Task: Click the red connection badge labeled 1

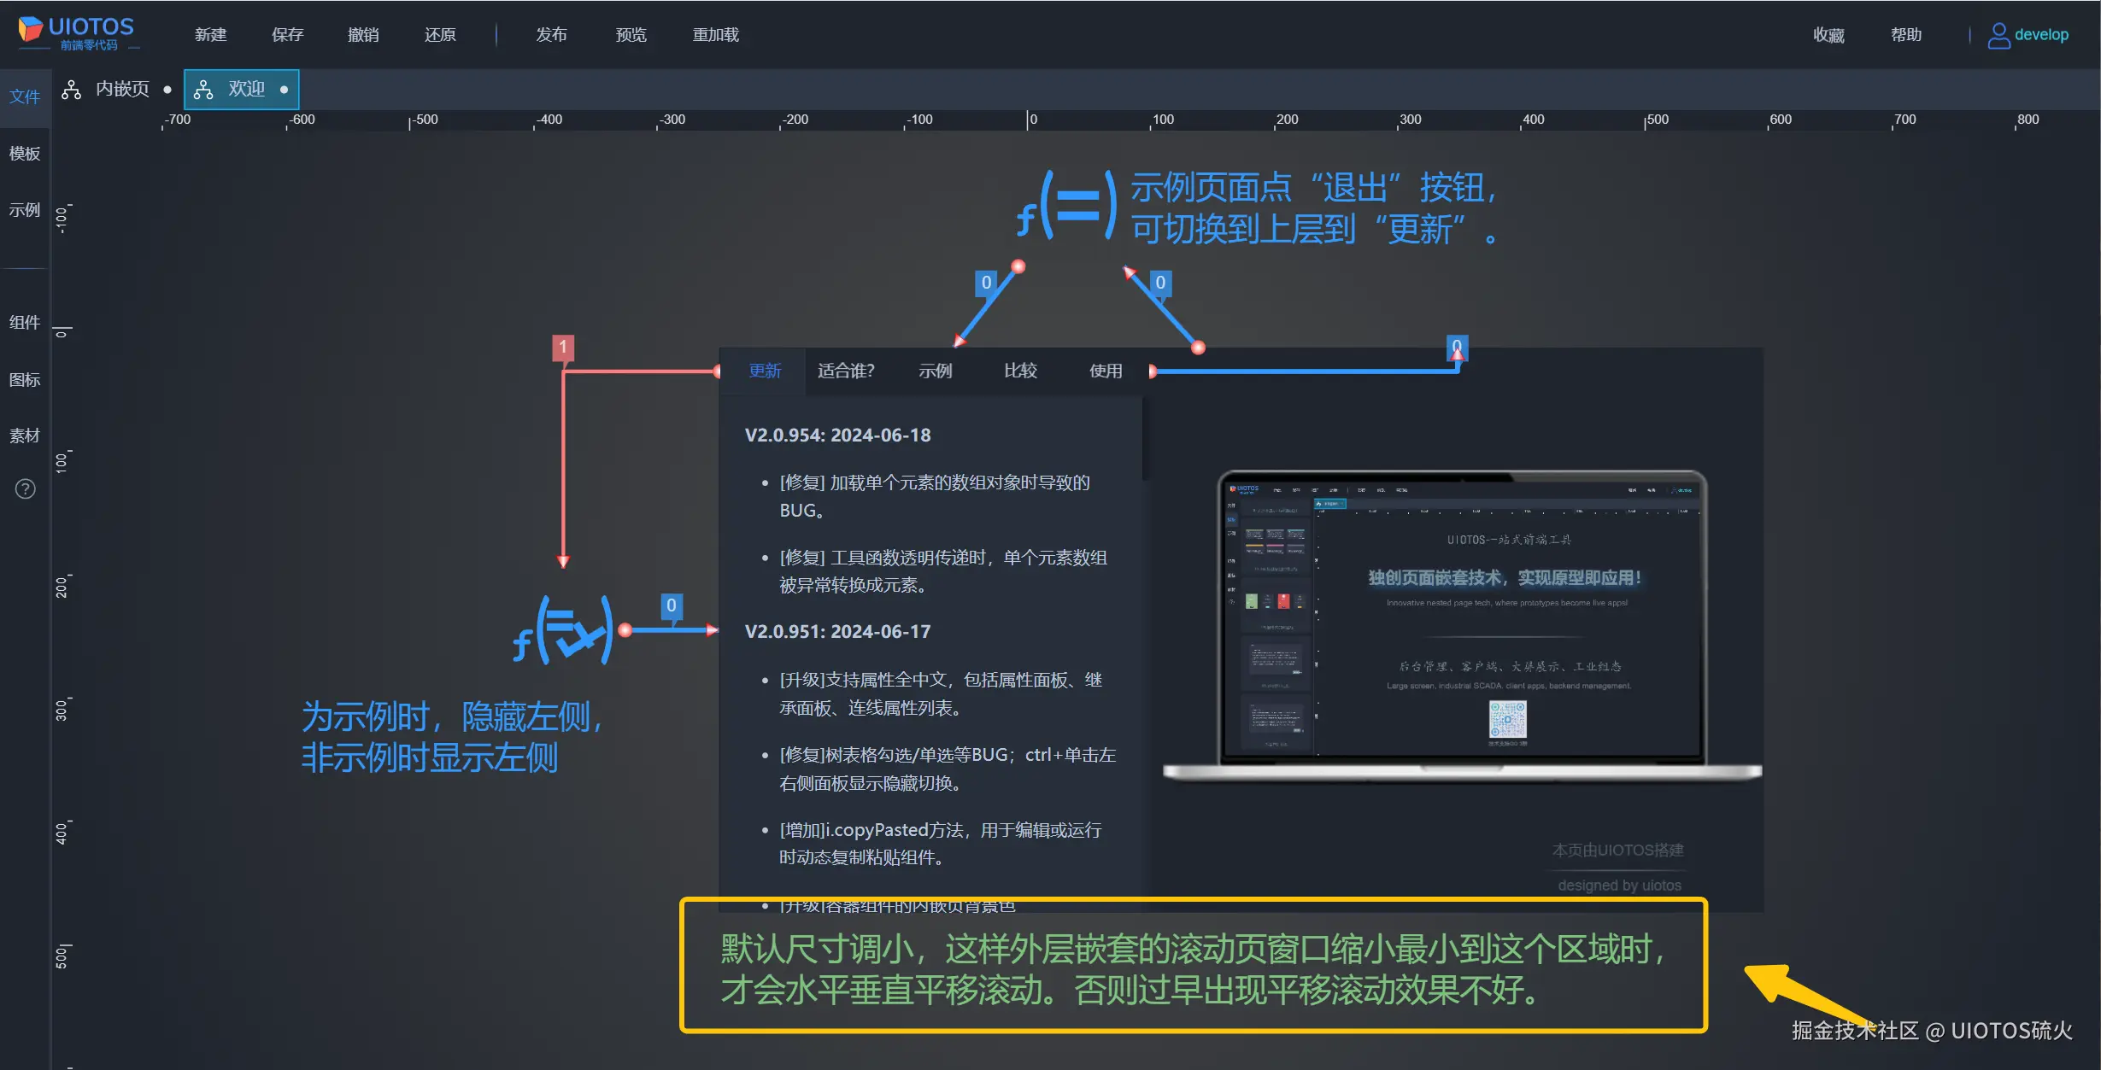Action: [x=562, y=347]
